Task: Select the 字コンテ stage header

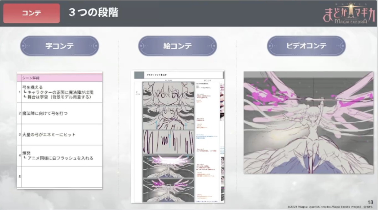Action: pyautogui.click(x=60, y=46)
